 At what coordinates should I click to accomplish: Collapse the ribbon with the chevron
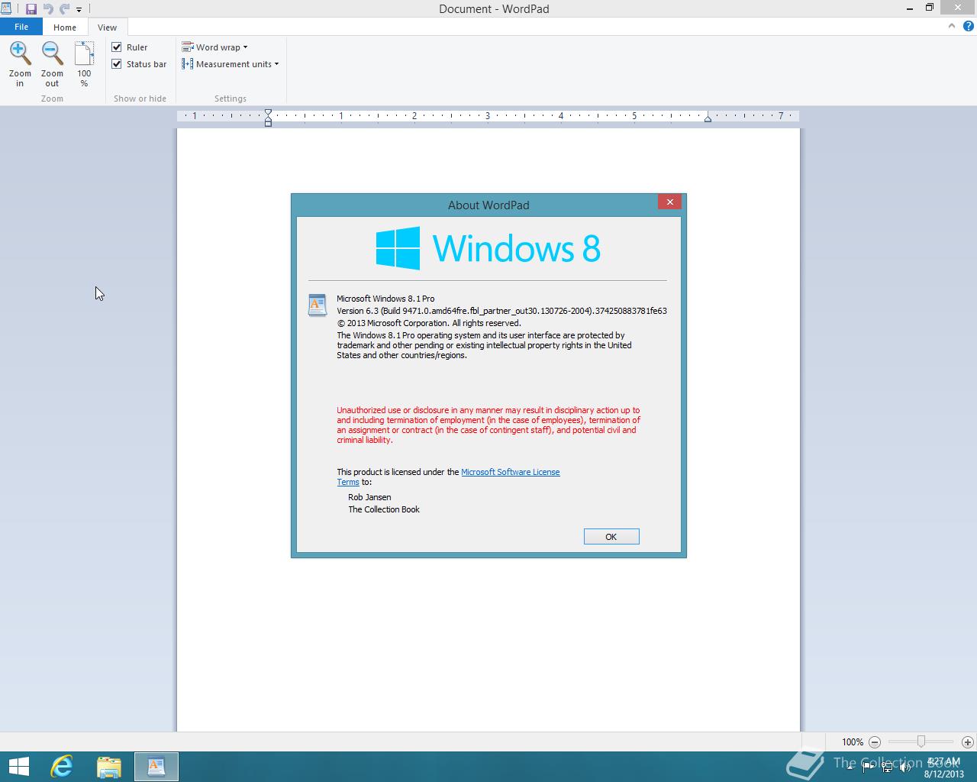[x=951, y=26]
